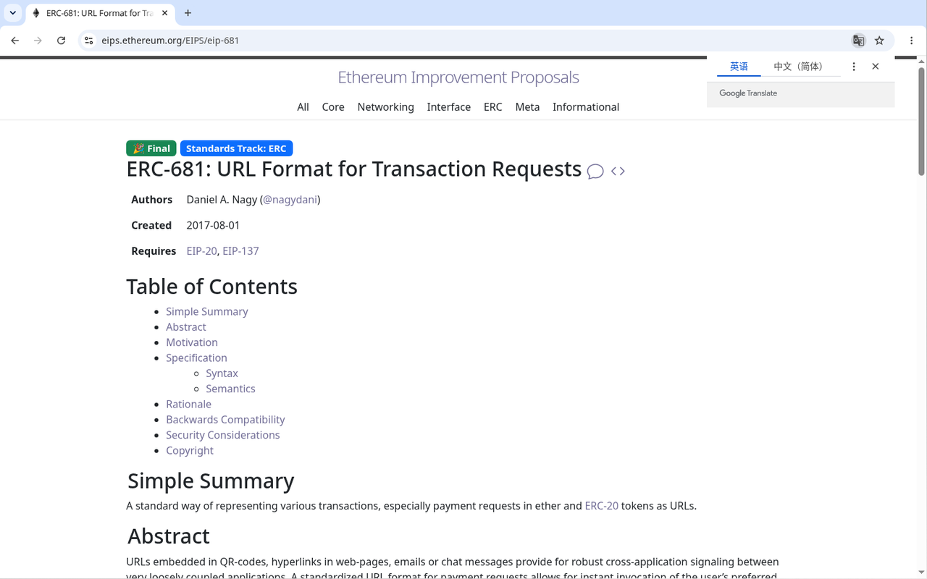Jump to Rationale in table of contents

coord(188,404)
